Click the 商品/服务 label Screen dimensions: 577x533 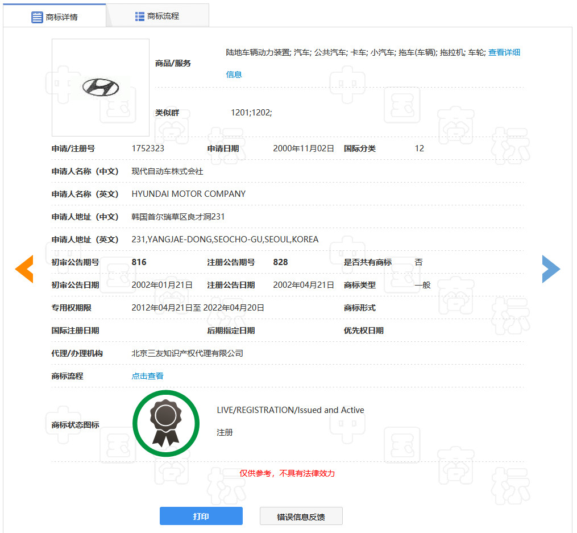[x=173, y=63]
